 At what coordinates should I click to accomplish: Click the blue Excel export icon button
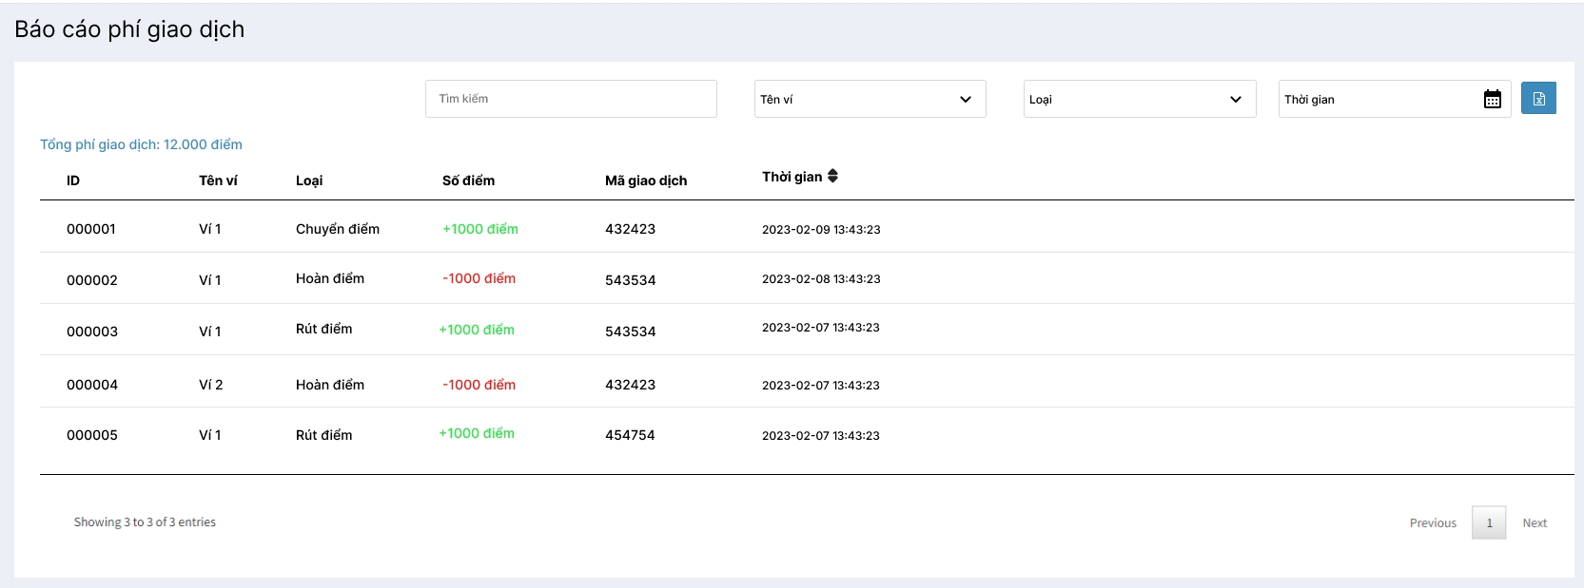[x=1537, y=99]
